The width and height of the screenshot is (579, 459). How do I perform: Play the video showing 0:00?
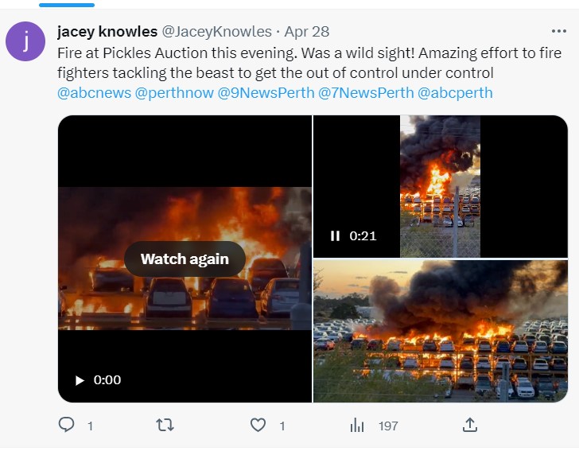(x=80, y=380)
